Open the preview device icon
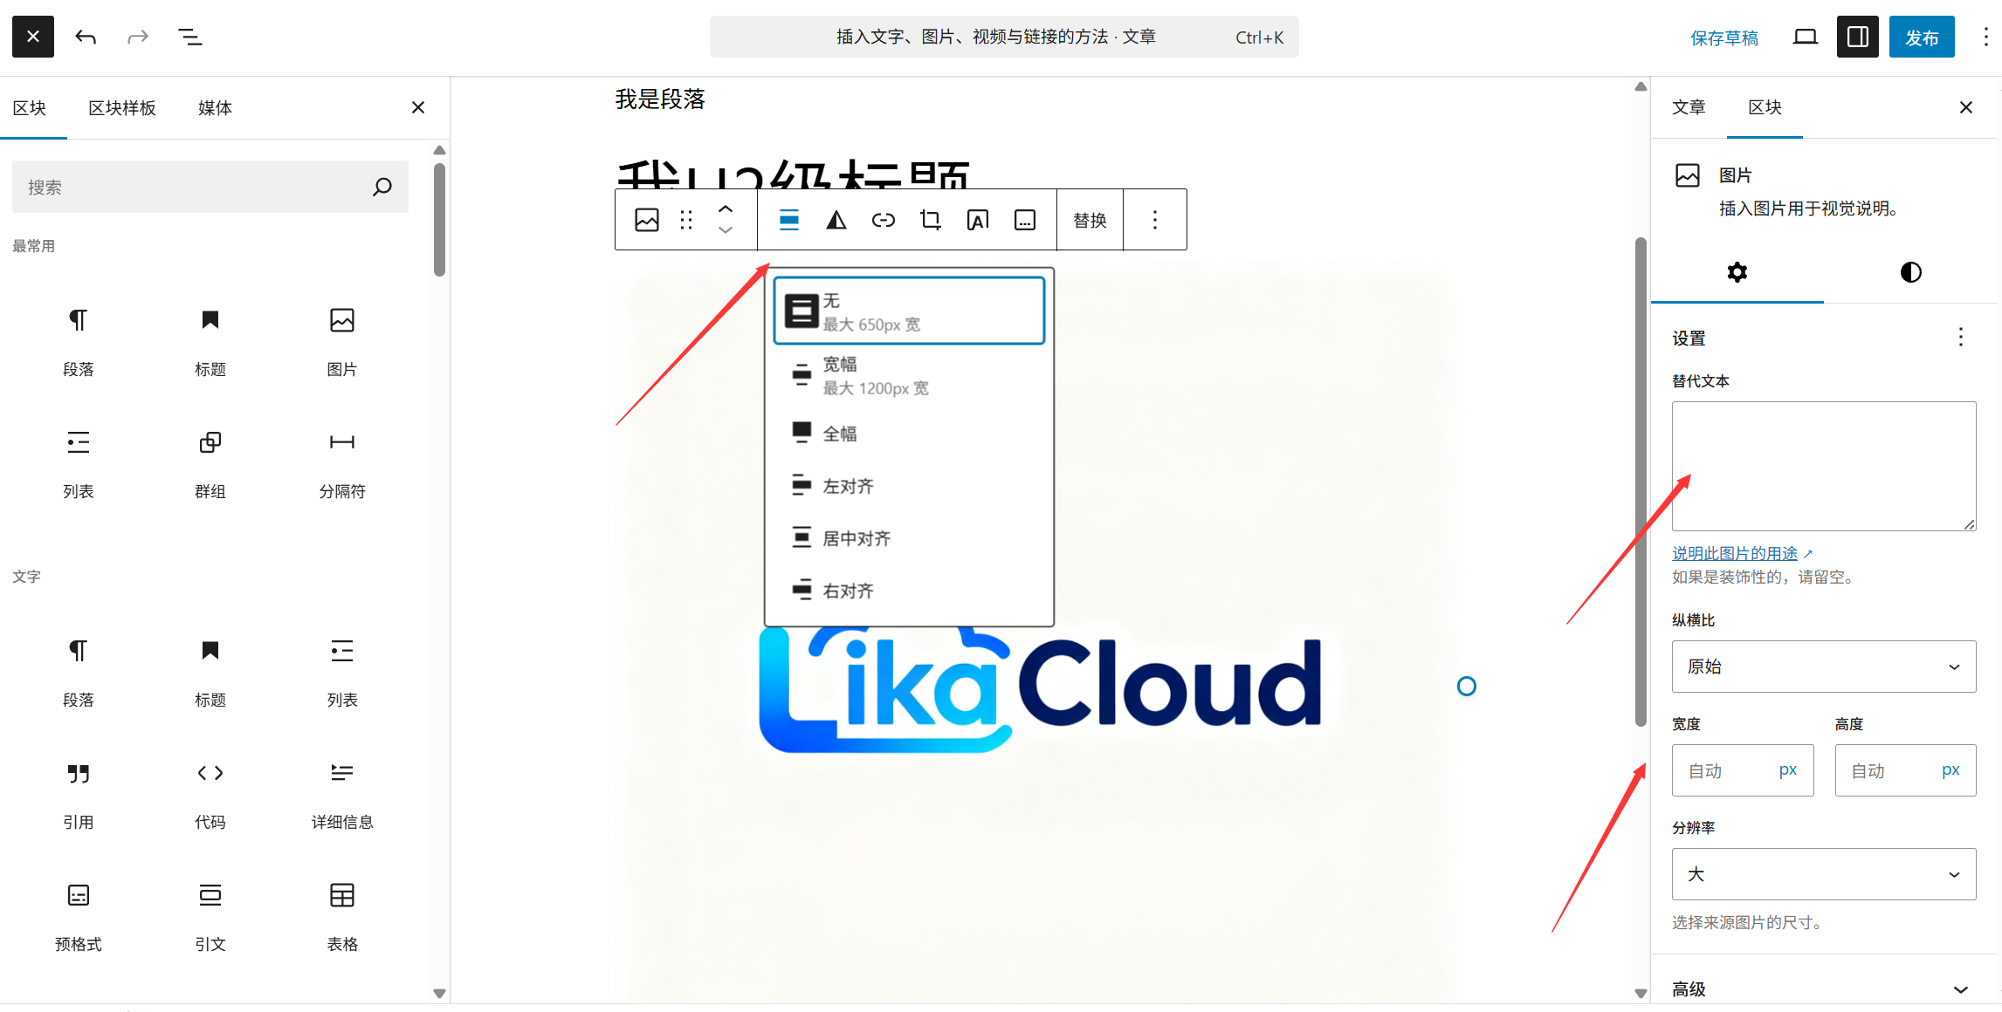 click(1805, 37)
